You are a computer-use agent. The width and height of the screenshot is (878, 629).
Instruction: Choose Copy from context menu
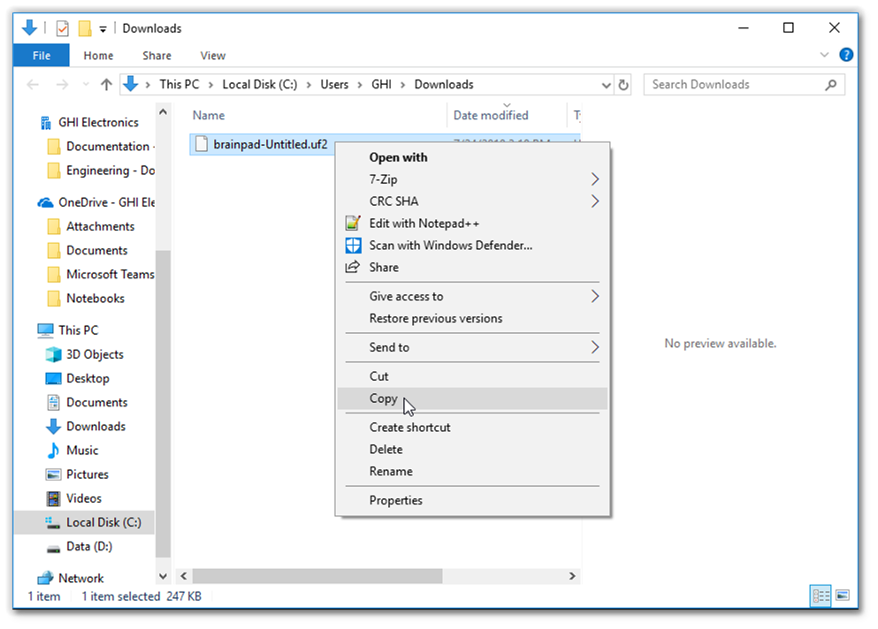384,398
